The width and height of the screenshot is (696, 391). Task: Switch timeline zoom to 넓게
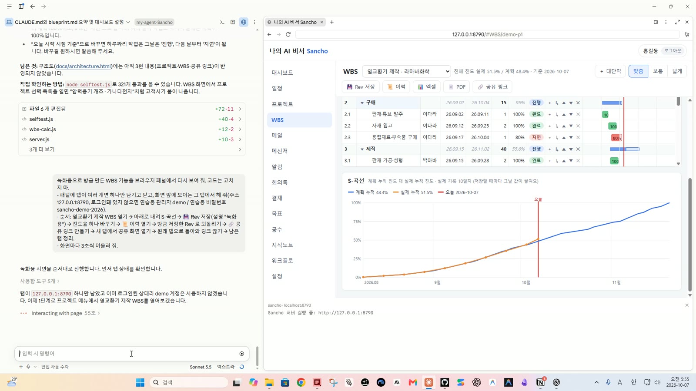coord(677,71)
